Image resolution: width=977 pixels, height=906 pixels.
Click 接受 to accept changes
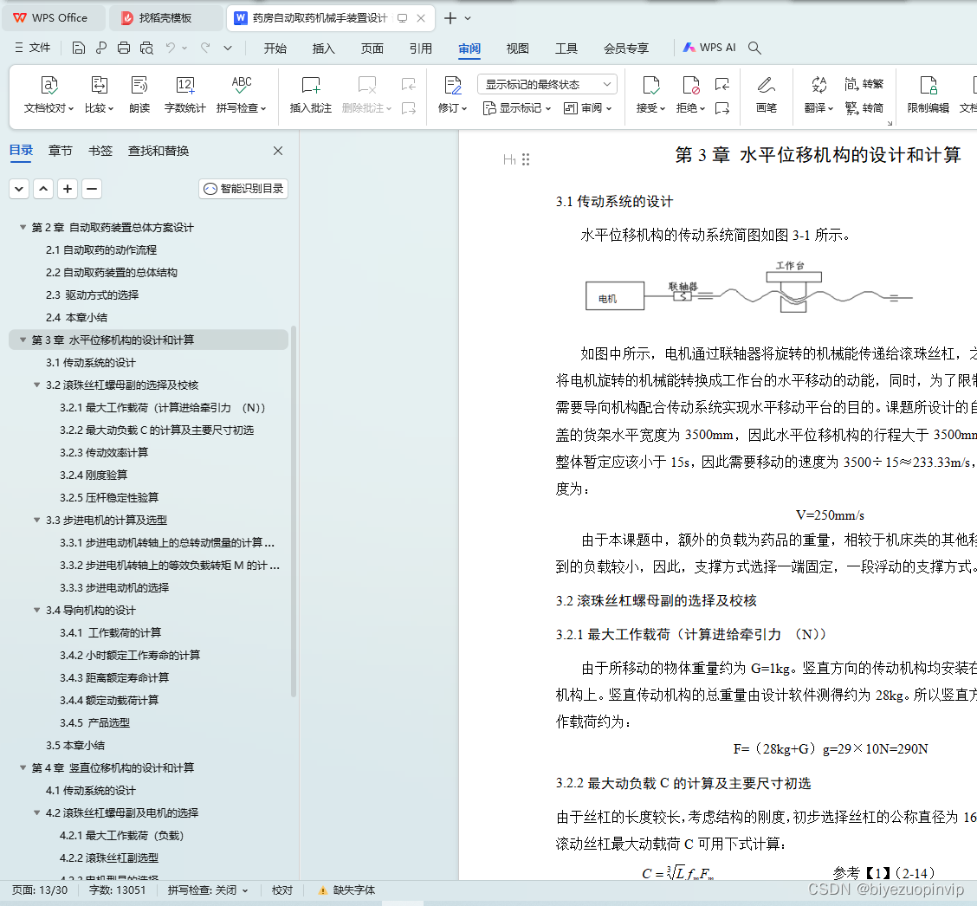pyautogui.click(x=650, y=94)
